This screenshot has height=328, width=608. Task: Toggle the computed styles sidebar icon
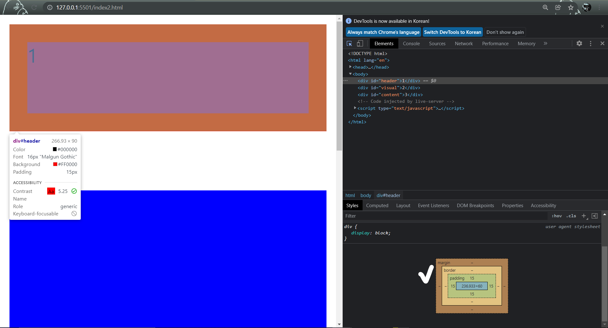pos(595,216)
